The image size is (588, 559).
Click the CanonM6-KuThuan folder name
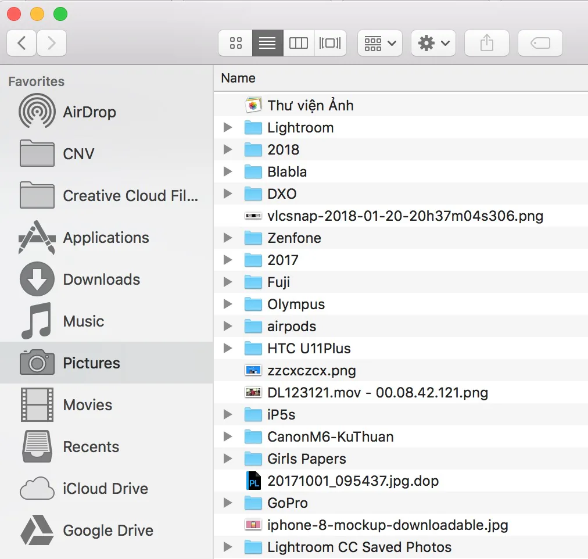(331, 437)
